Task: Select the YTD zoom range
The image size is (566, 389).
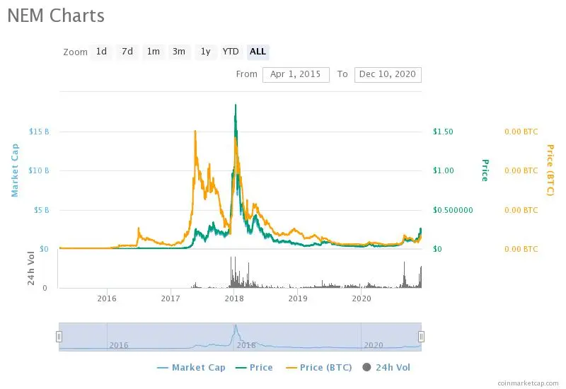Action: coord(231,52)
